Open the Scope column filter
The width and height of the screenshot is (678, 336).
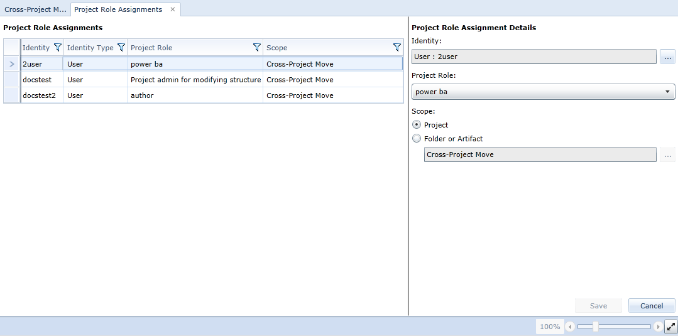(397, 48)
